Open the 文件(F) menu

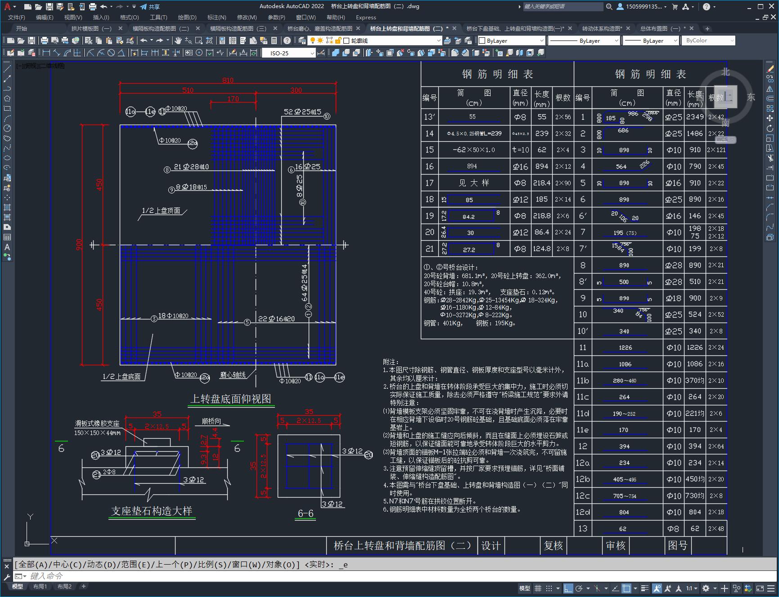coord(17,17)
